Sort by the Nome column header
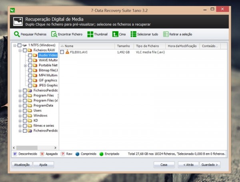 pyautogui.click(x=87, y=46)
